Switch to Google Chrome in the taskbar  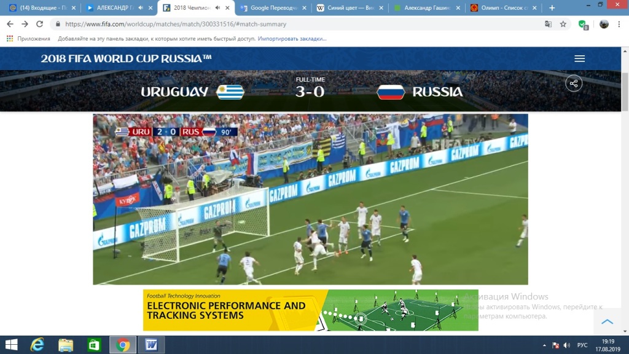[x=123, y=345]
